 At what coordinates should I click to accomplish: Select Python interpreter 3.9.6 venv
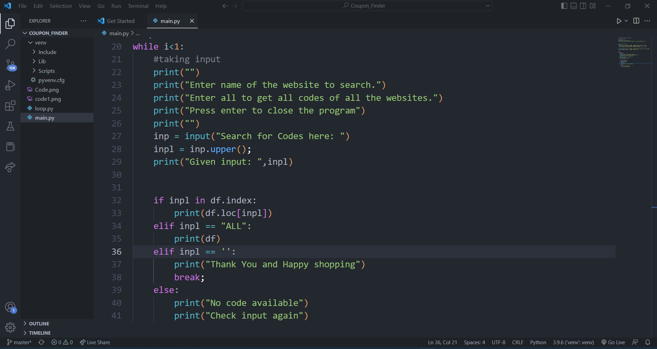[573, 343]
